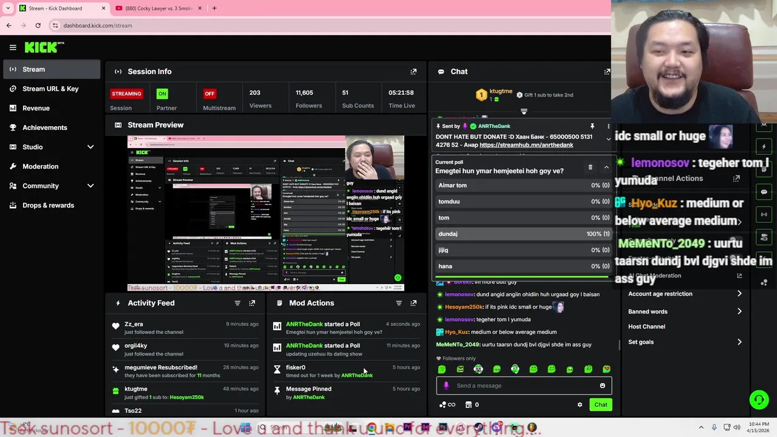
Task: Open Account age restriction settings
Action: click(685, 294)
